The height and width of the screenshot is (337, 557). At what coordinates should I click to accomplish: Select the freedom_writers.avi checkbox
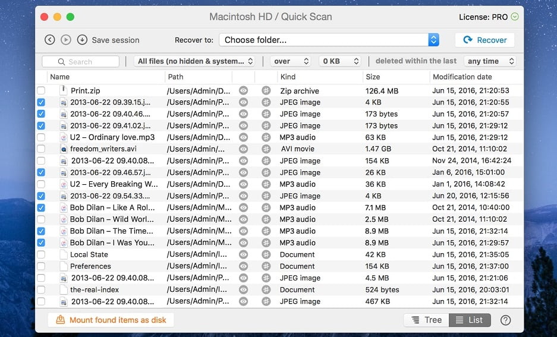coord(41,149)
